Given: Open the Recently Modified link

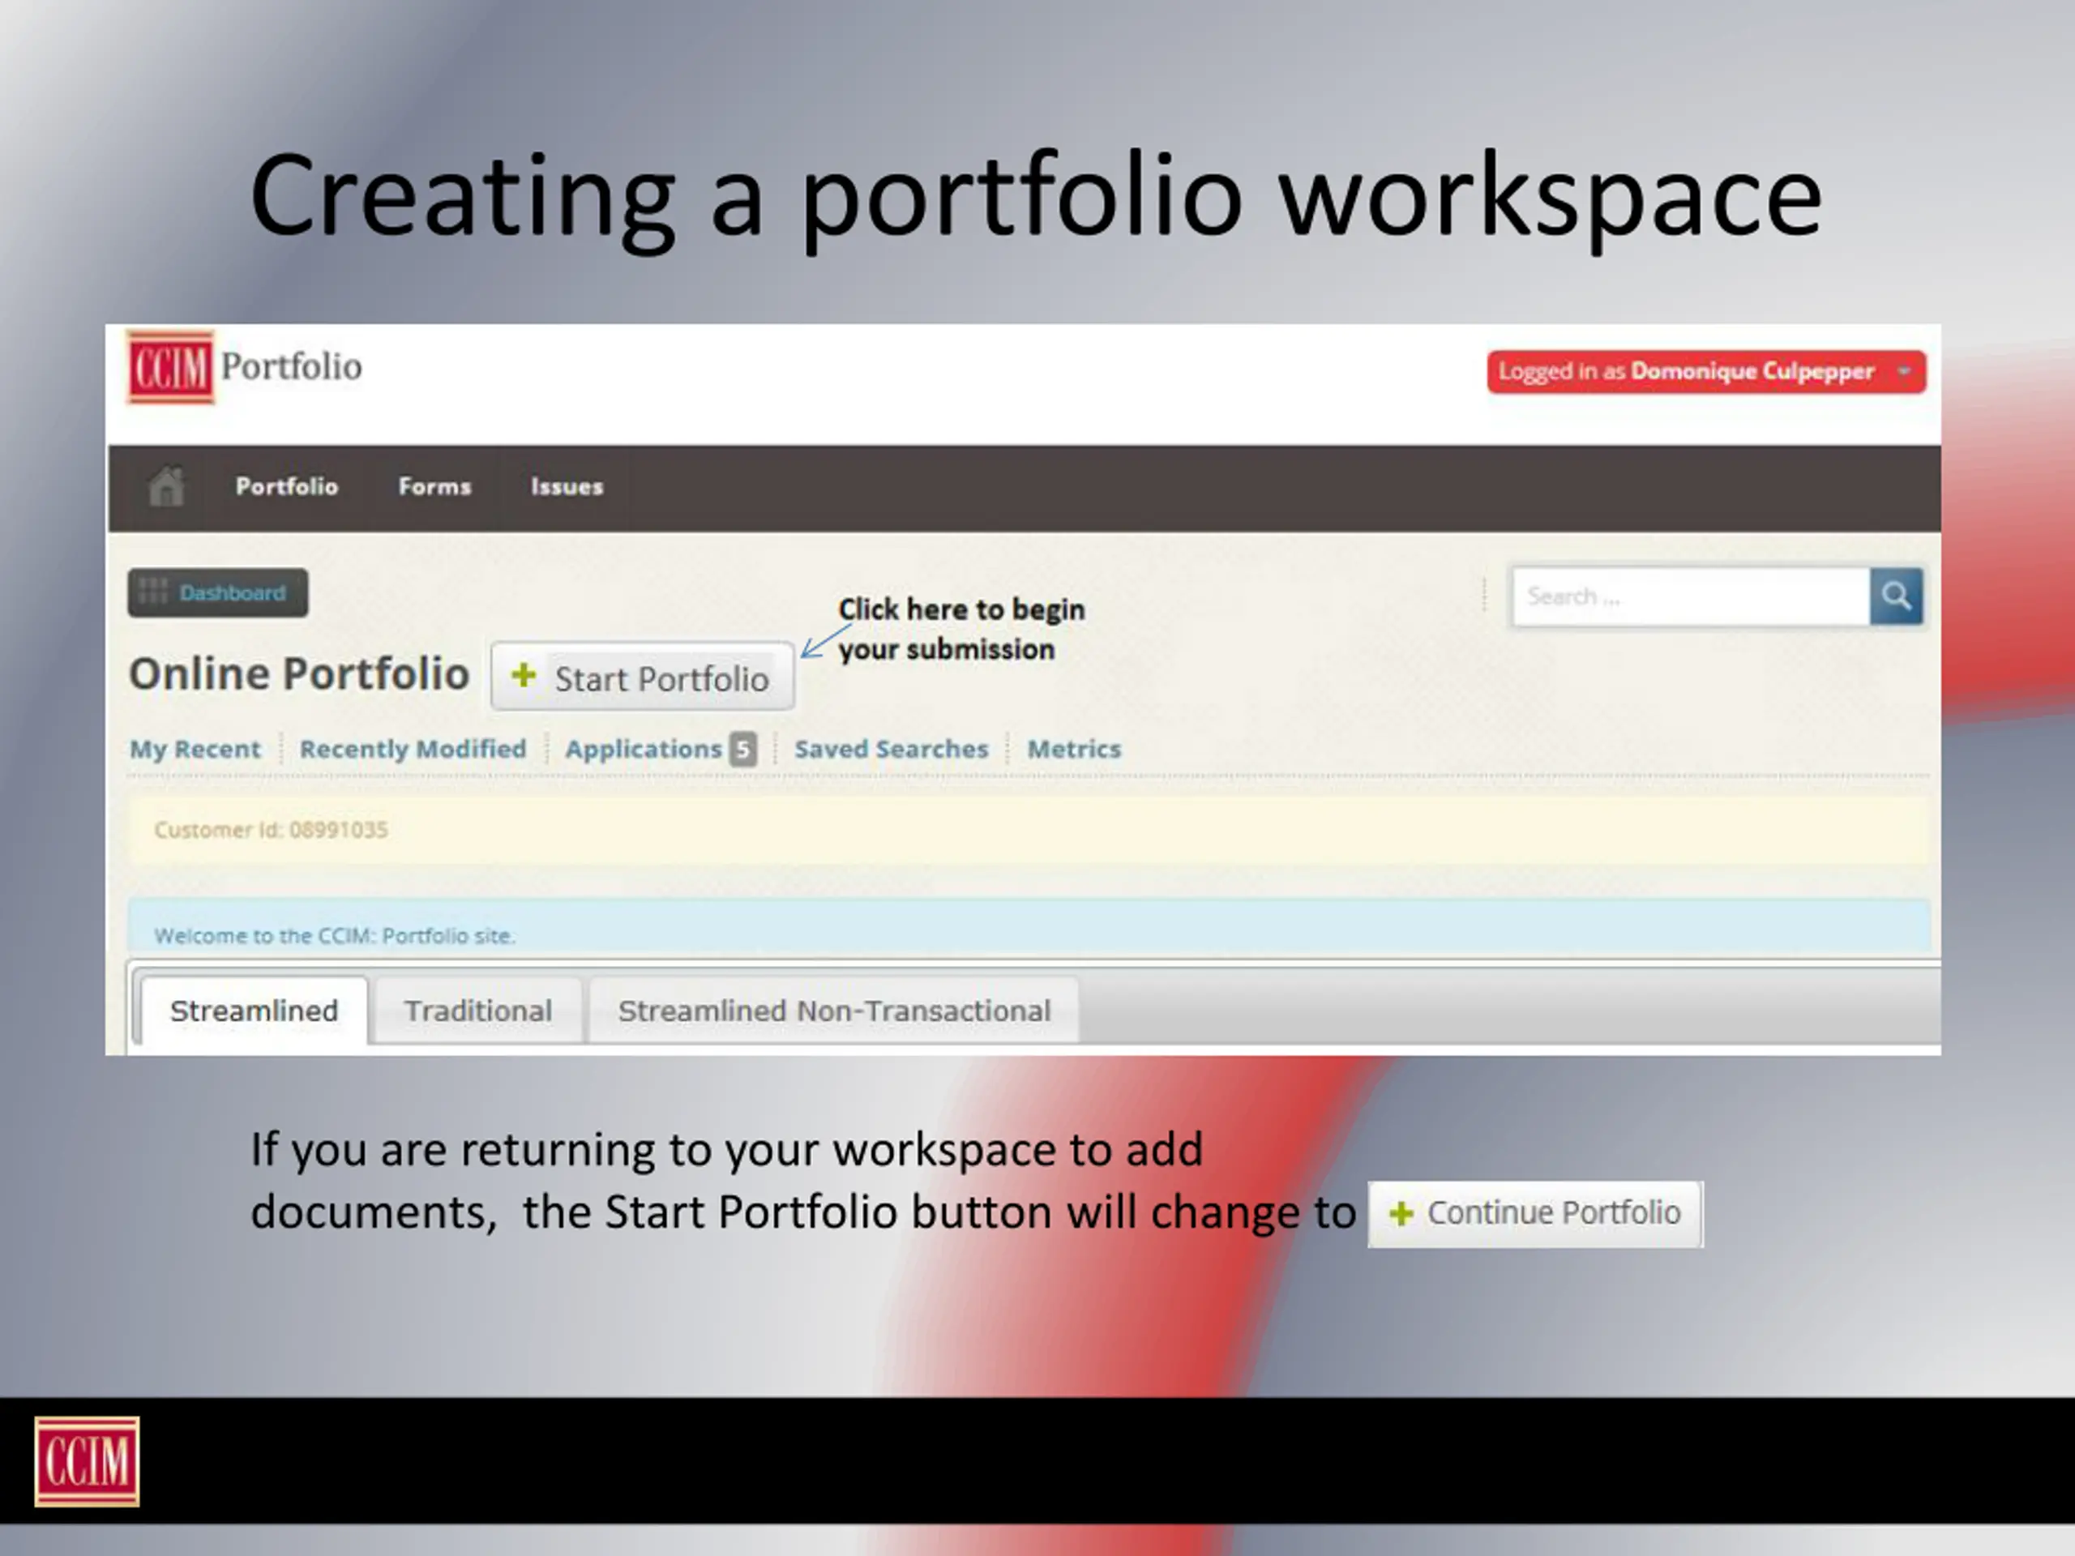Looking at the screenshot, I should click(x=413, y=750).
